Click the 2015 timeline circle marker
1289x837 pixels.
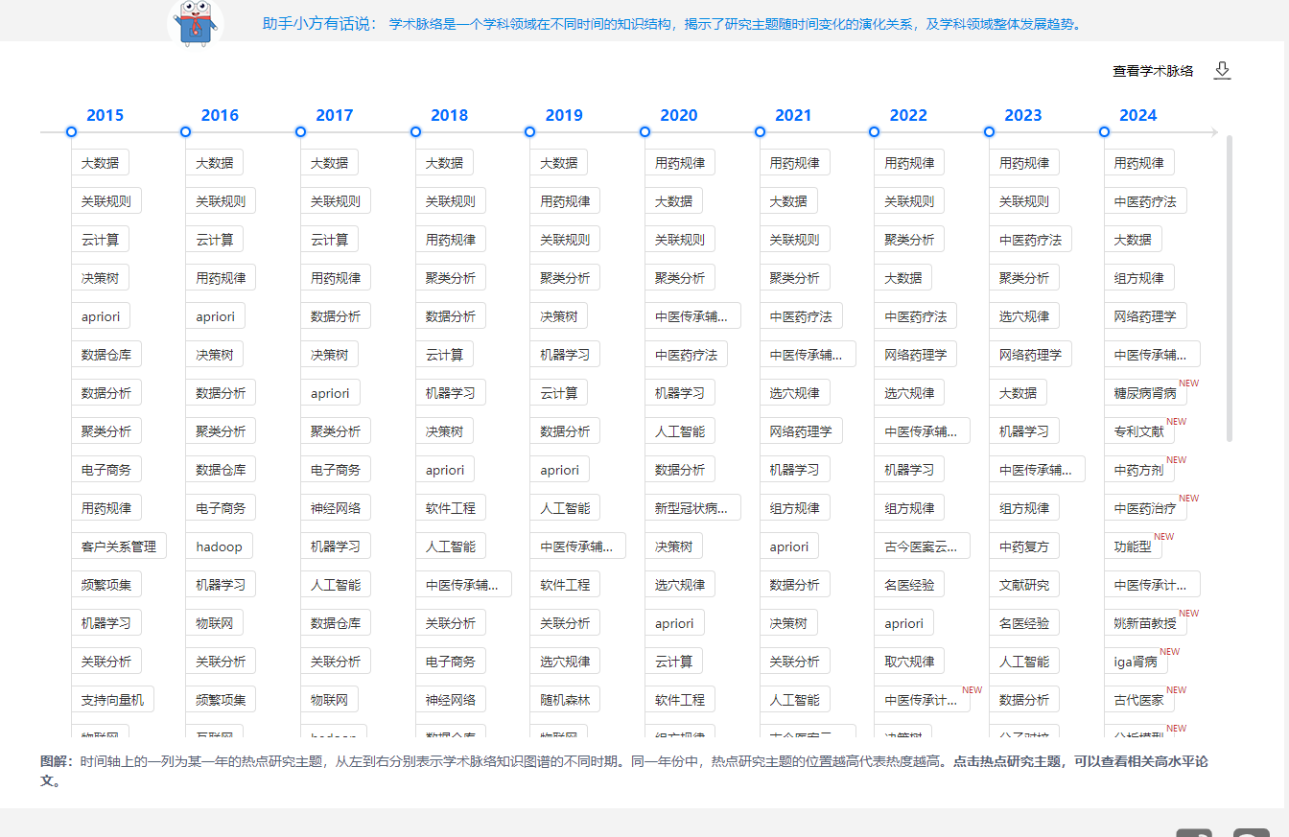71,132
